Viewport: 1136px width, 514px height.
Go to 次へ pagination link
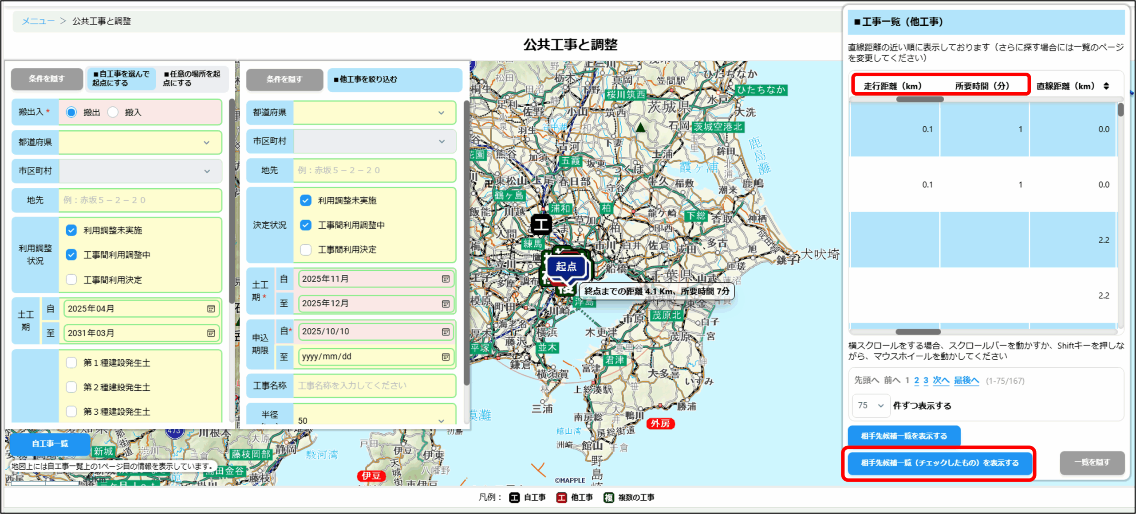coord(941,380)
